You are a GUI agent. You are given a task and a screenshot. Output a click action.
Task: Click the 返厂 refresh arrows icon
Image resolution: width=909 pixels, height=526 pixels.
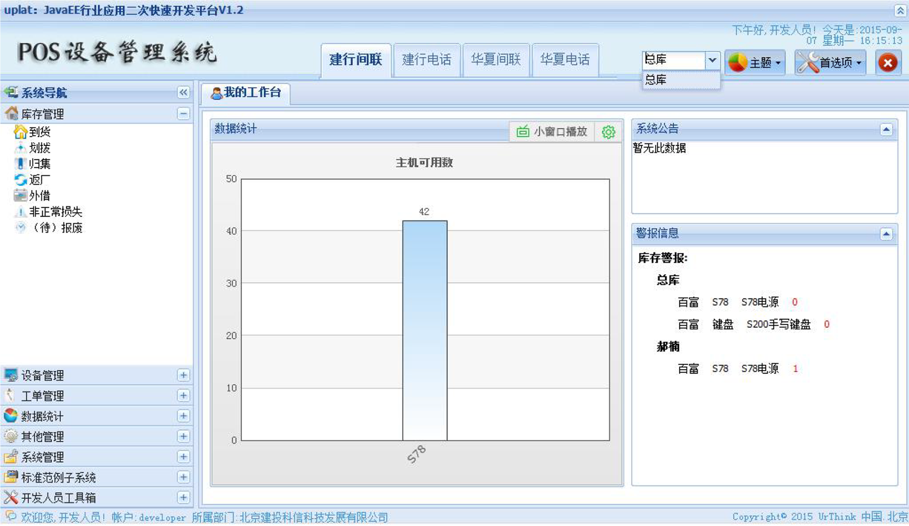coord(21,180)
